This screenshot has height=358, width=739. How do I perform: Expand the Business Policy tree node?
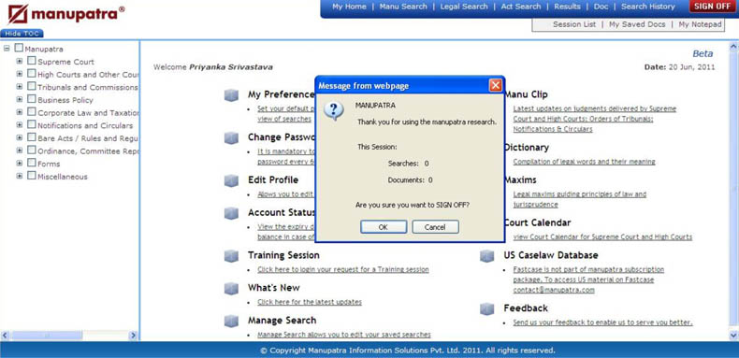(x=20, y=99)
